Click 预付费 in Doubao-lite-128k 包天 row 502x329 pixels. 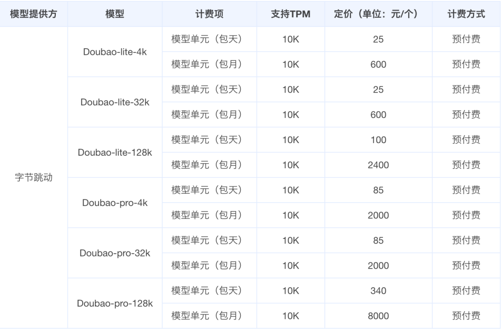point(466,140)
